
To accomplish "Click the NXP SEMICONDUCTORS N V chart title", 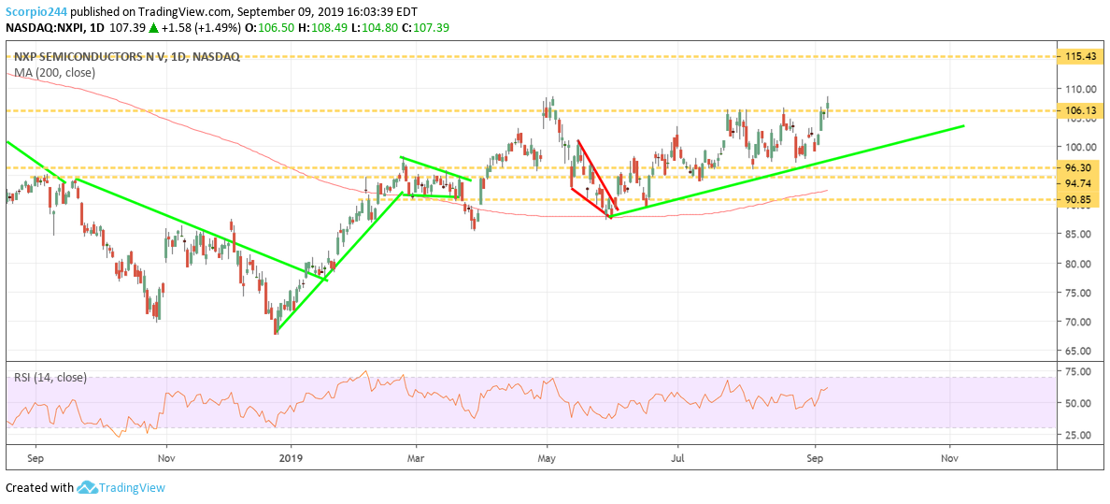I will [127, 57].
